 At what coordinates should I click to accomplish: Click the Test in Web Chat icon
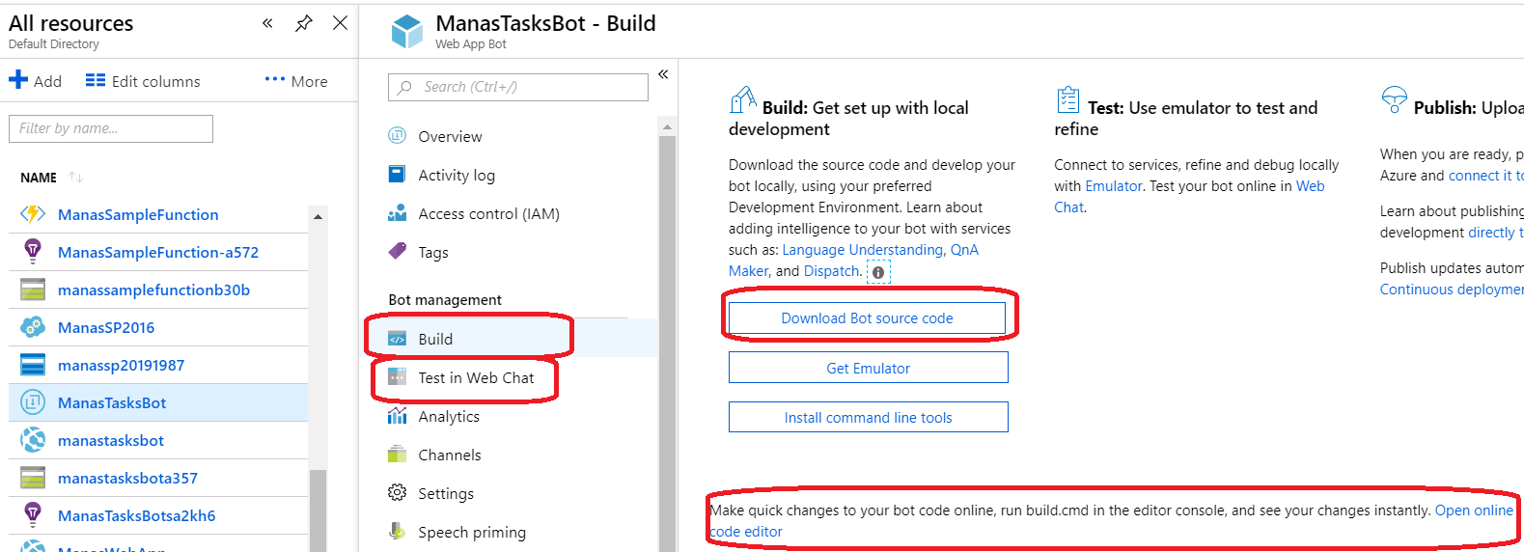click(x=397, y=376)
